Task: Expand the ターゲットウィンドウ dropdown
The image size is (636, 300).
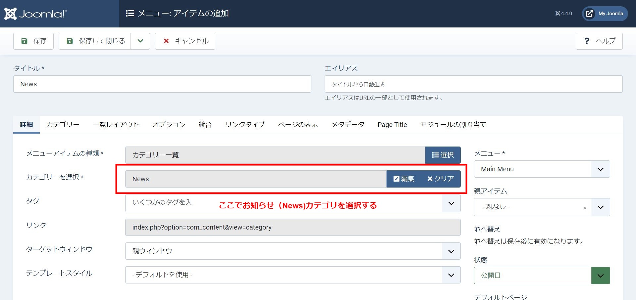Action: pyautogui.click(x=451, y=251)
